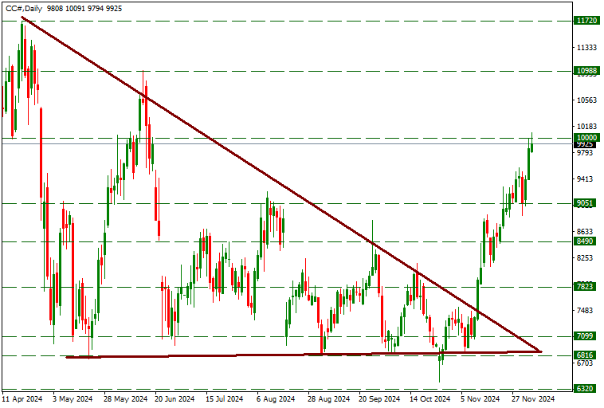
Task: Click the 20 Sep 2024 date label
Action: pos(379,398)
